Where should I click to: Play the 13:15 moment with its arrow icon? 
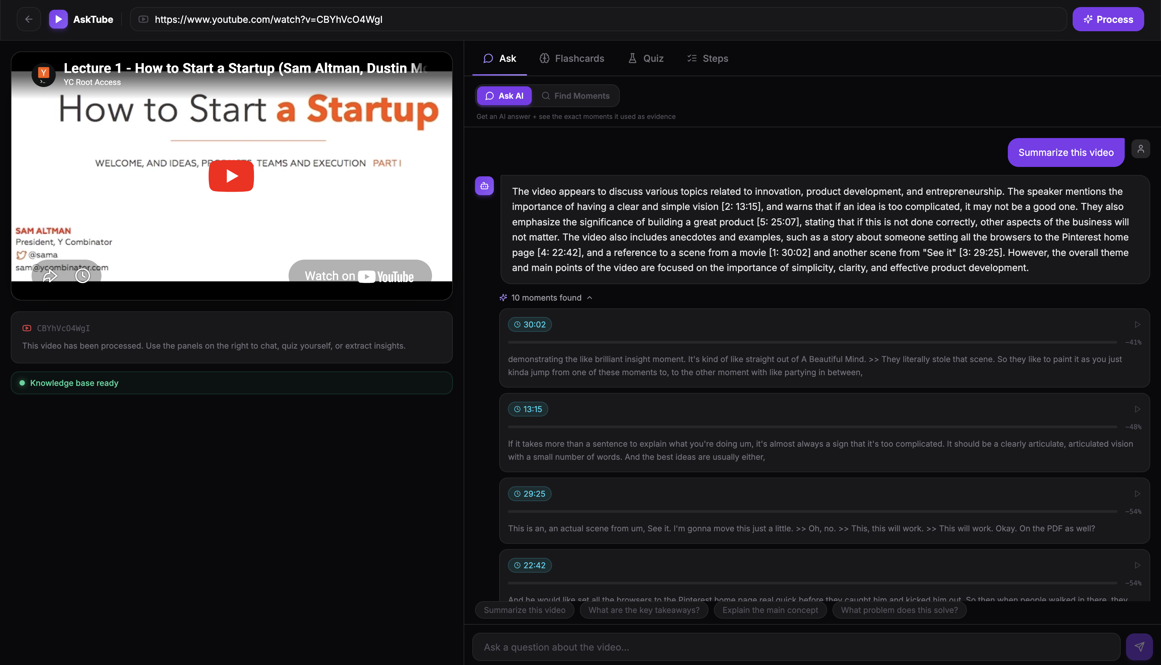(1137, 409)
